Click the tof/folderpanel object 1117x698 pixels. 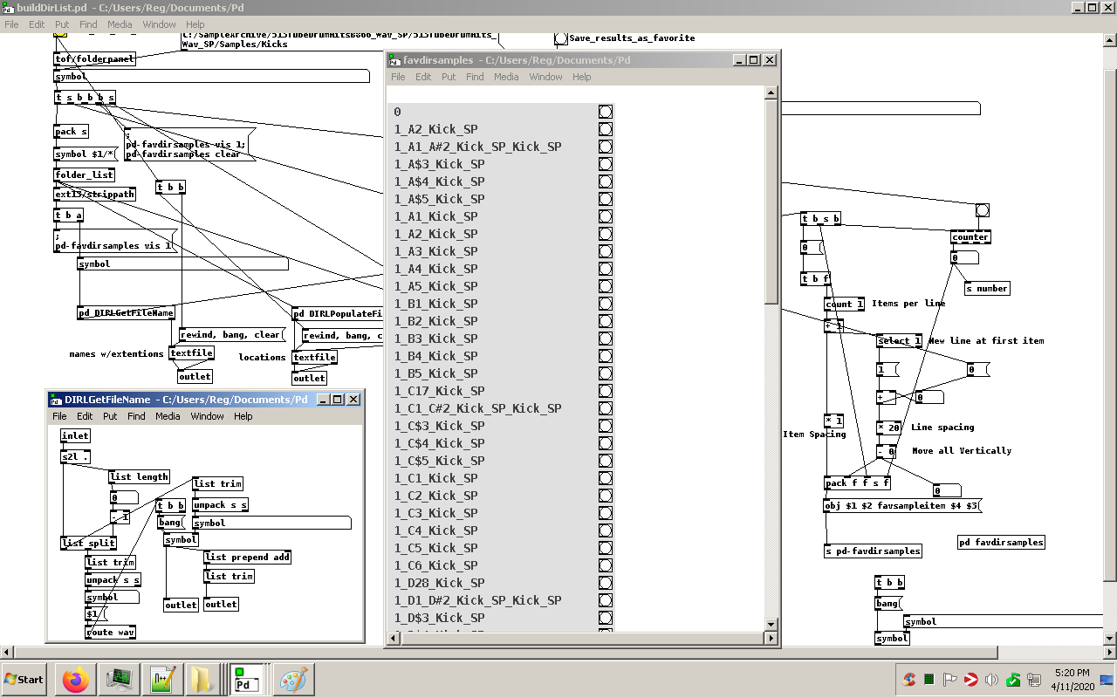95,59
